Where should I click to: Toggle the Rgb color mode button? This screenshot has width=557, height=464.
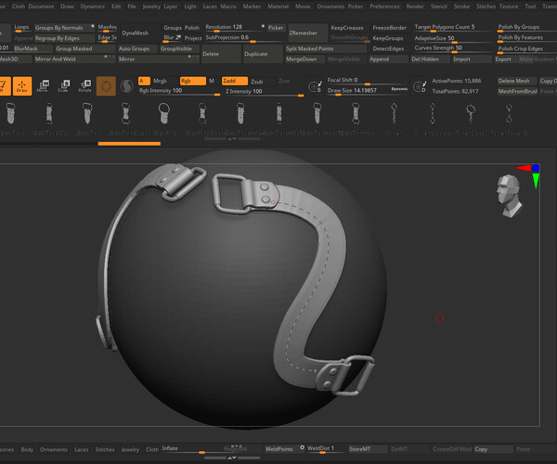tap(192, 81)
